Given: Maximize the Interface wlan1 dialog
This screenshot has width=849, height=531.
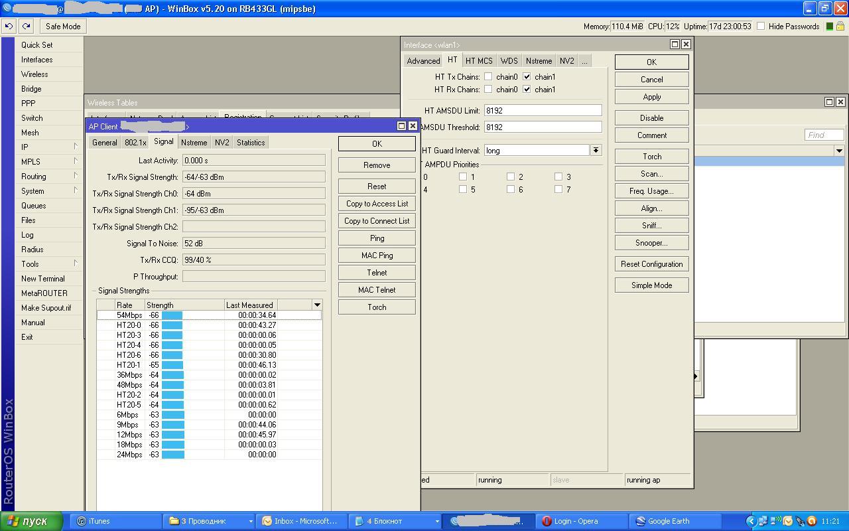Looking at the screenshot, I should click(x=675, y=44).
